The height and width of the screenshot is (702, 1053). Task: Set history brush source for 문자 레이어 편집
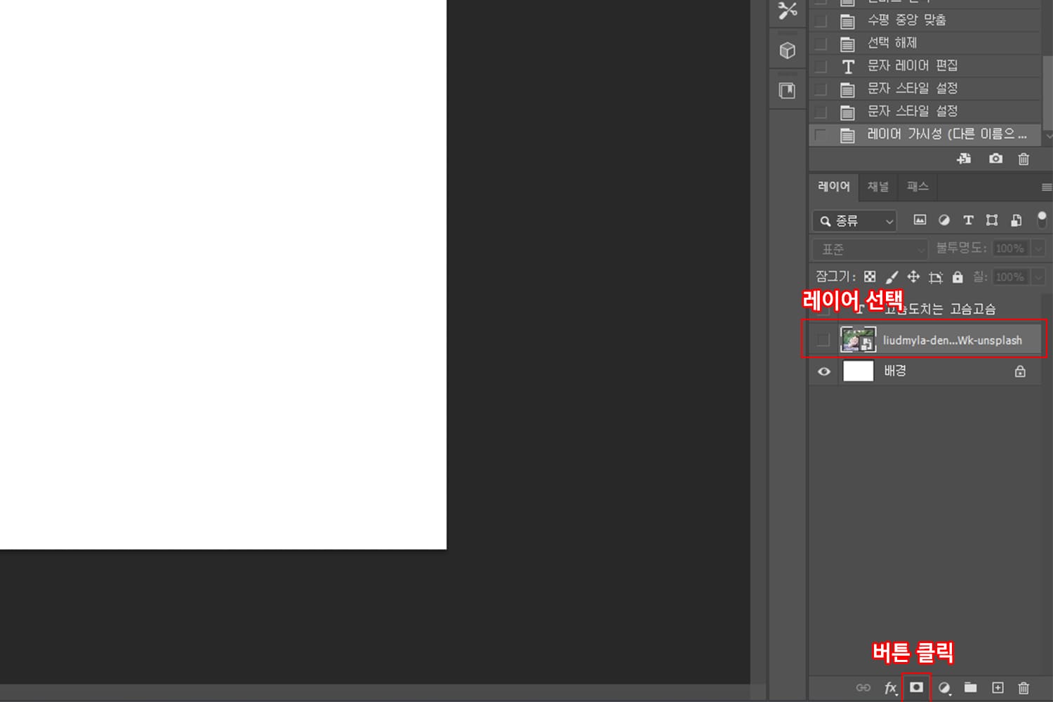point(820,67)
